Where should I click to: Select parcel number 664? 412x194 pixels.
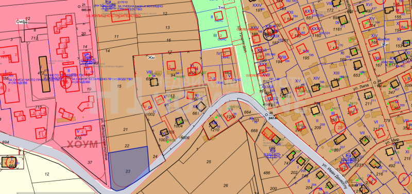click(x=248, y=112)
